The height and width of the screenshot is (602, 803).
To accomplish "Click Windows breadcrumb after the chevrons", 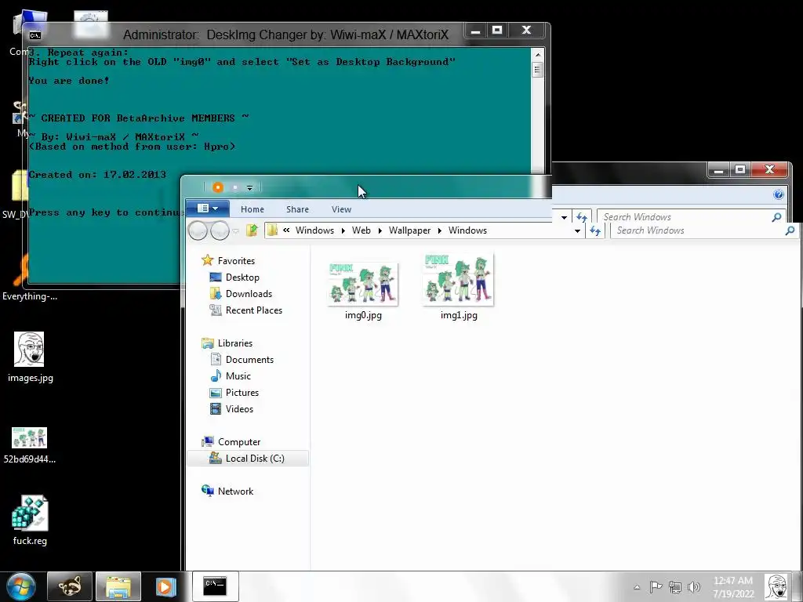I will click(314, 230).
